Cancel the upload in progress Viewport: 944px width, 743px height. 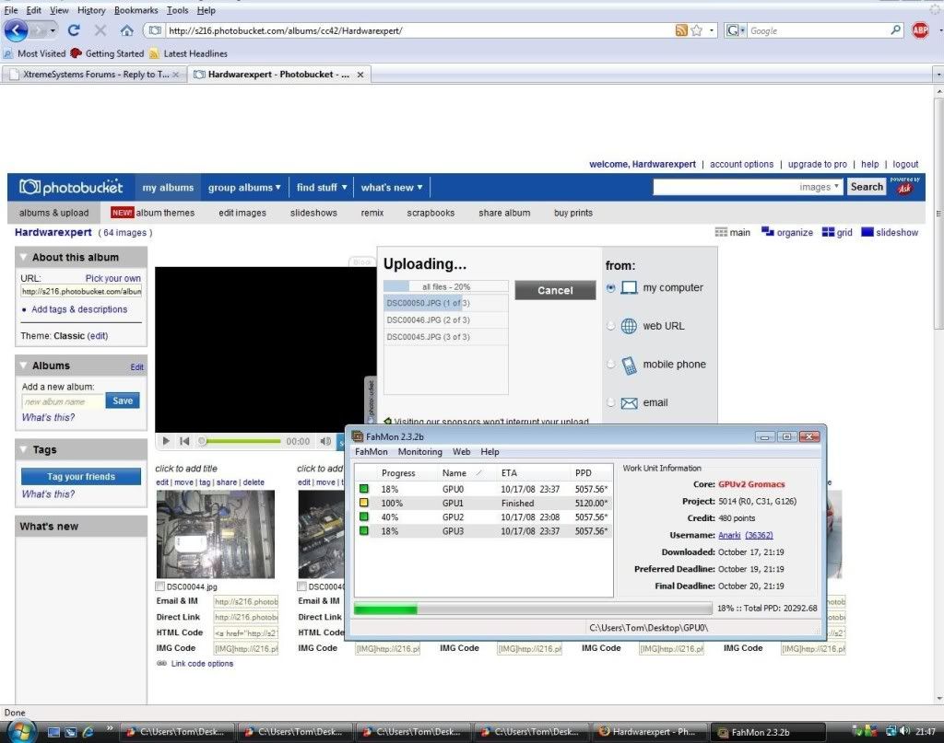555,290
